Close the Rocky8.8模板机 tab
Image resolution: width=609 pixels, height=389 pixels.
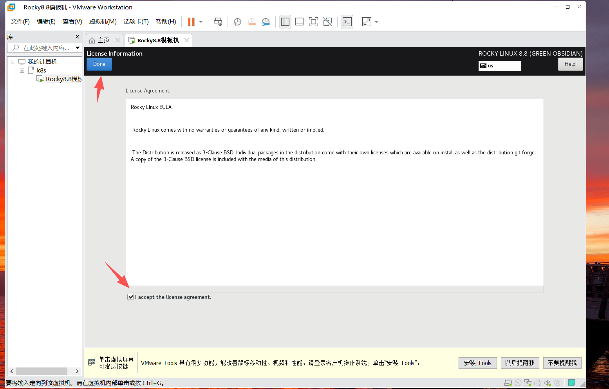186,40
